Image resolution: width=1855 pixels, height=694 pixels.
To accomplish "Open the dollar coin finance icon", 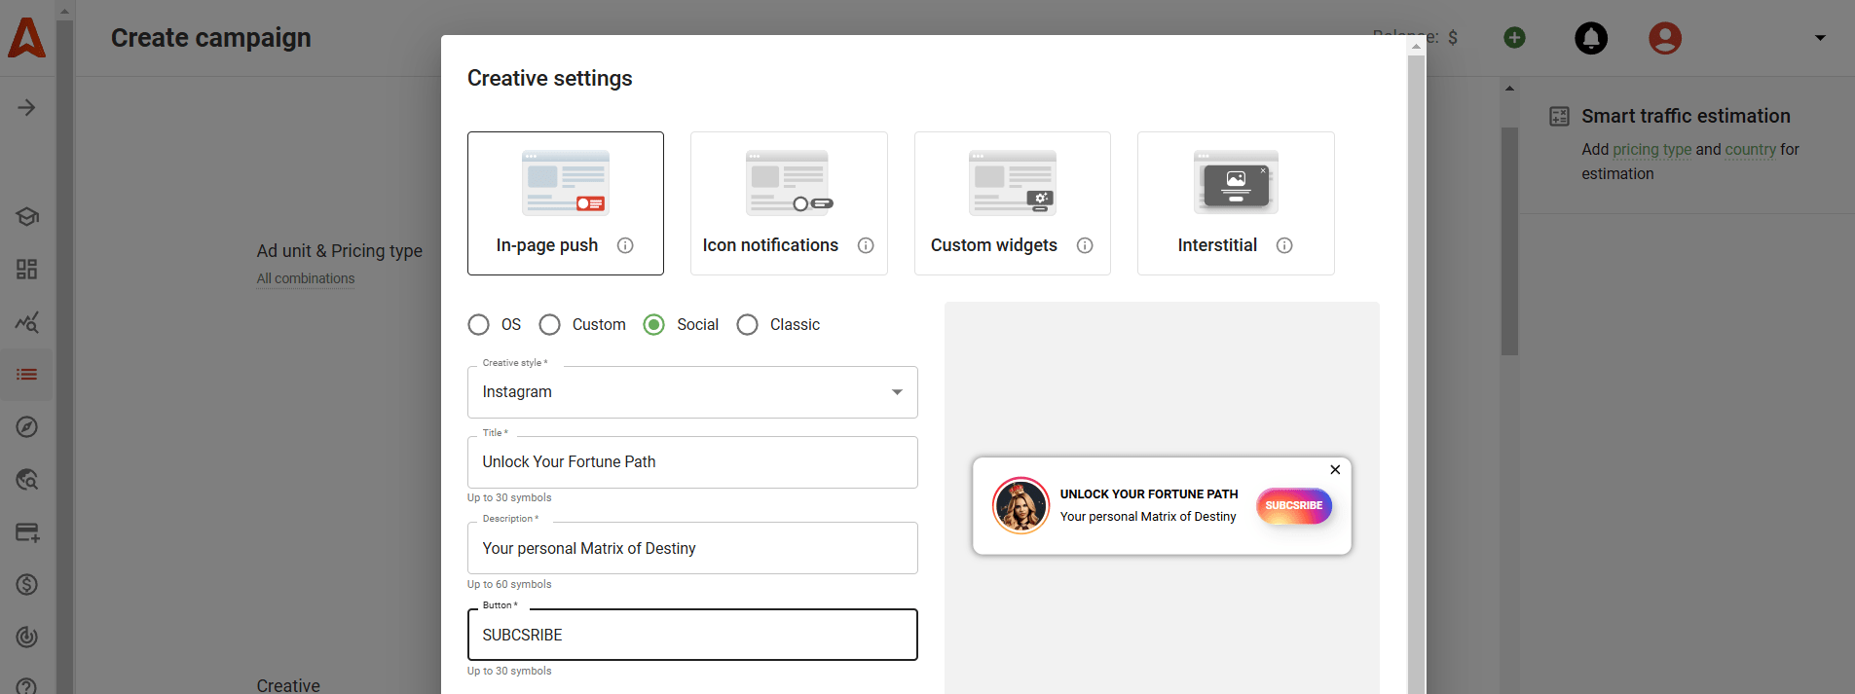I will 27,585.
